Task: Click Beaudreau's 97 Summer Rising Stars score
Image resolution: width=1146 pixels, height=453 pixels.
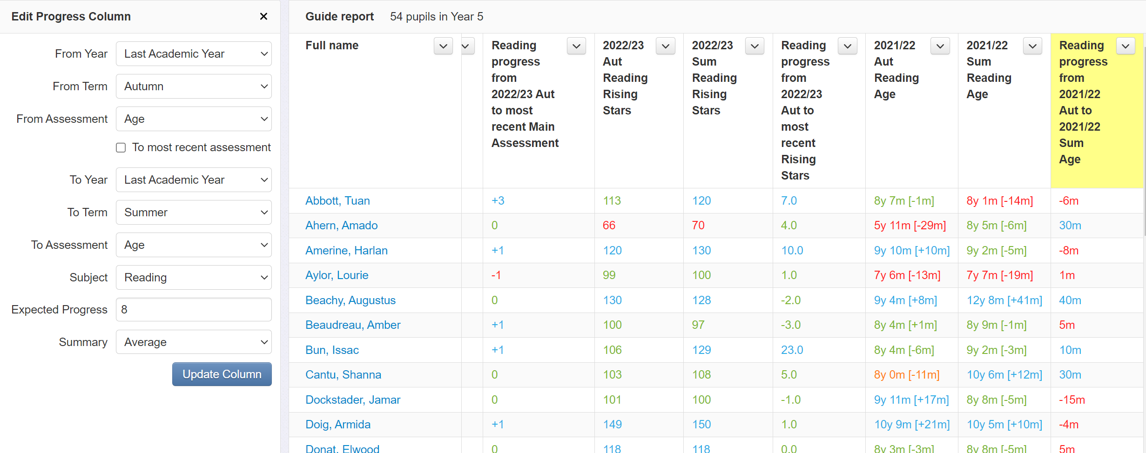Action: point(698,325)
